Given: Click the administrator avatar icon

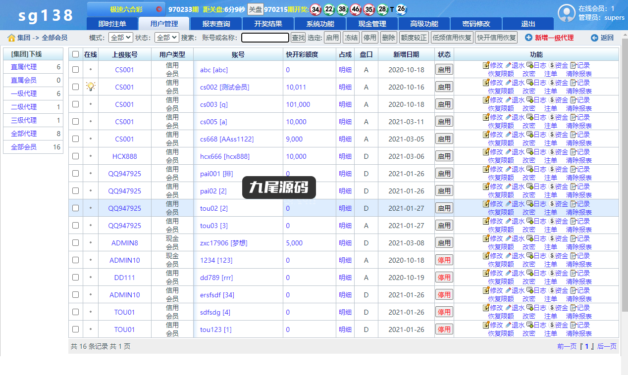Looking at the screenshot, I should pyautogui.click(x=567, y=13).
